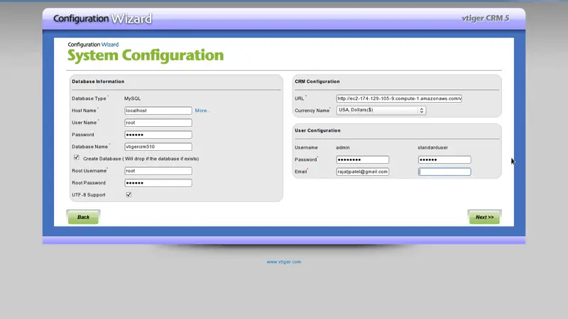The height and width of the screenshot is (319, 568).
Task: Click the 'Currency Name' label
Action: coord(312,111)
